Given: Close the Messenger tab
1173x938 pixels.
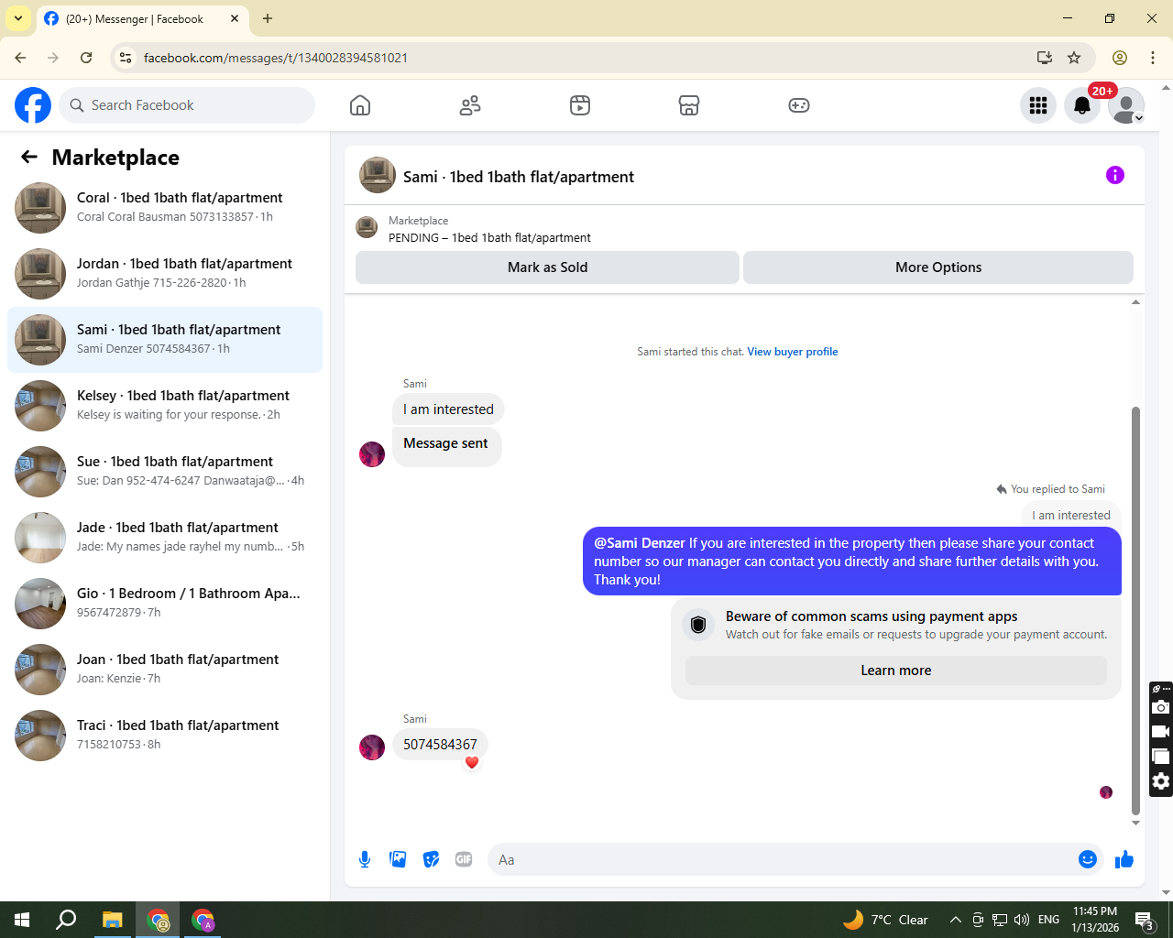Looking at the screenshot, I should pos(235,18).
